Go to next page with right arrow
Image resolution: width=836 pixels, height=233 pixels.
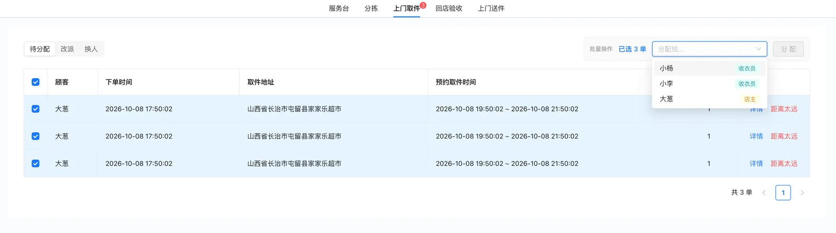(x=802, y=192)
